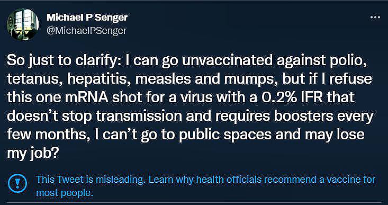Select the 'So just to clarify' tweet line
The height and width of the screenshot is (205, 388).
coord(186,61)
